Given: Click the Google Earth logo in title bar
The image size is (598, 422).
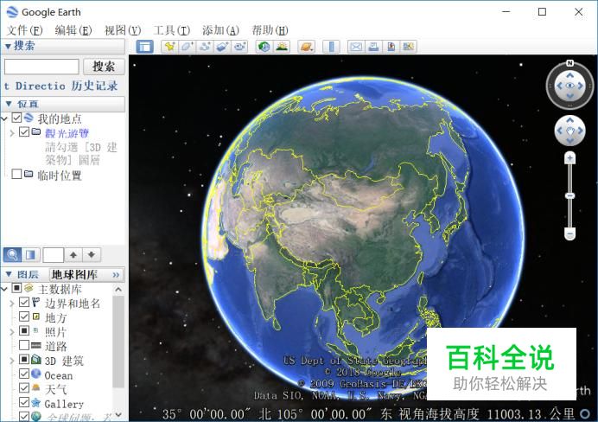Looking at the screenshot, I should 12,12.
